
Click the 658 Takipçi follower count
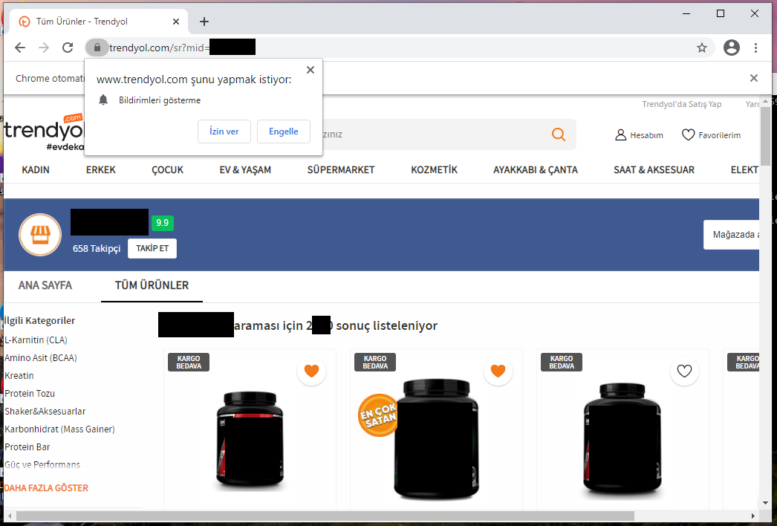point(97,248)
